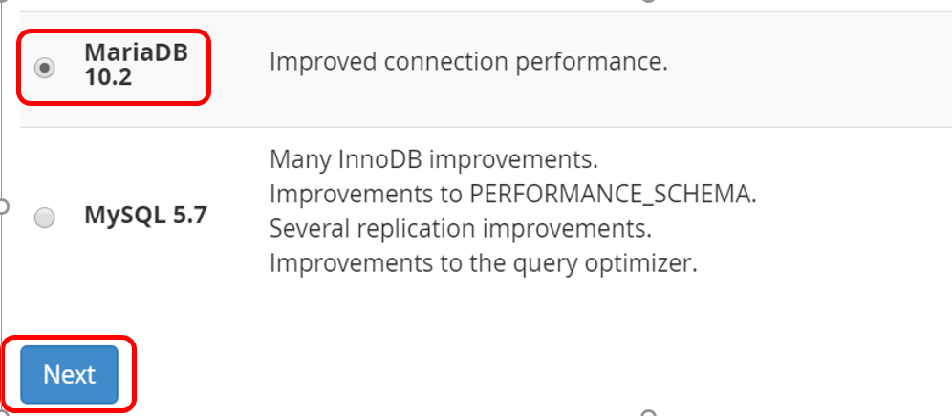
Task: Click the bottom center resize handle
Action: coord(649,413)
